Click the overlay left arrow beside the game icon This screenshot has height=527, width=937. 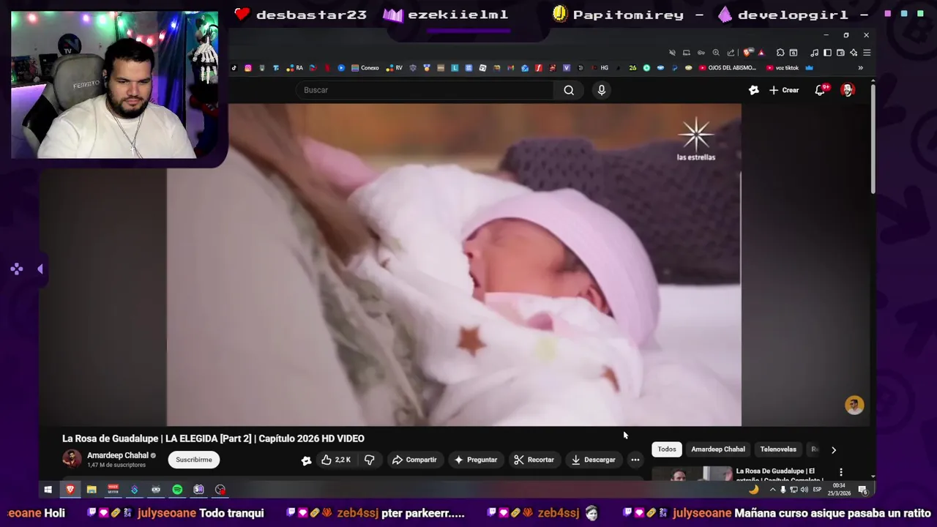pos(40,269)
